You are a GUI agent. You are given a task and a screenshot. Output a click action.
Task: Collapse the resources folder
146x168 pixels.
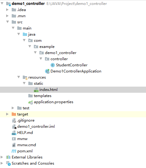click(19, 77)
